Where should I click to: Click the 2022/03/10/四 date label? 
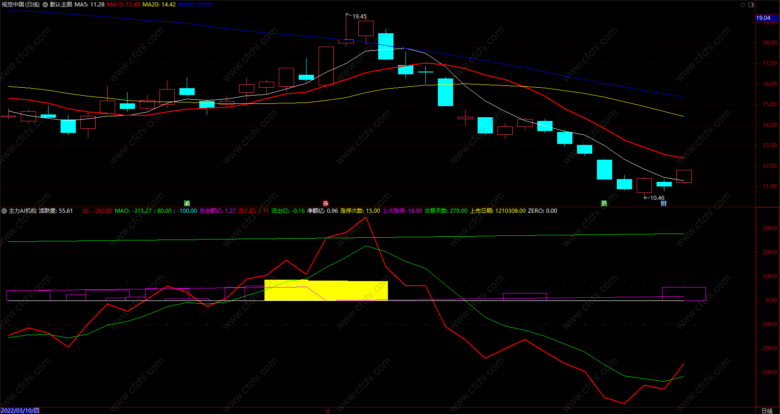tap(20, 411)
